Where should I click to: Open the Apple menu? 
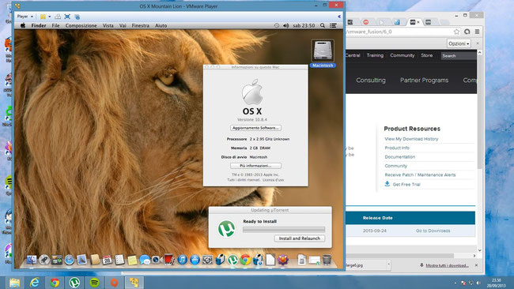pos(23,25)
